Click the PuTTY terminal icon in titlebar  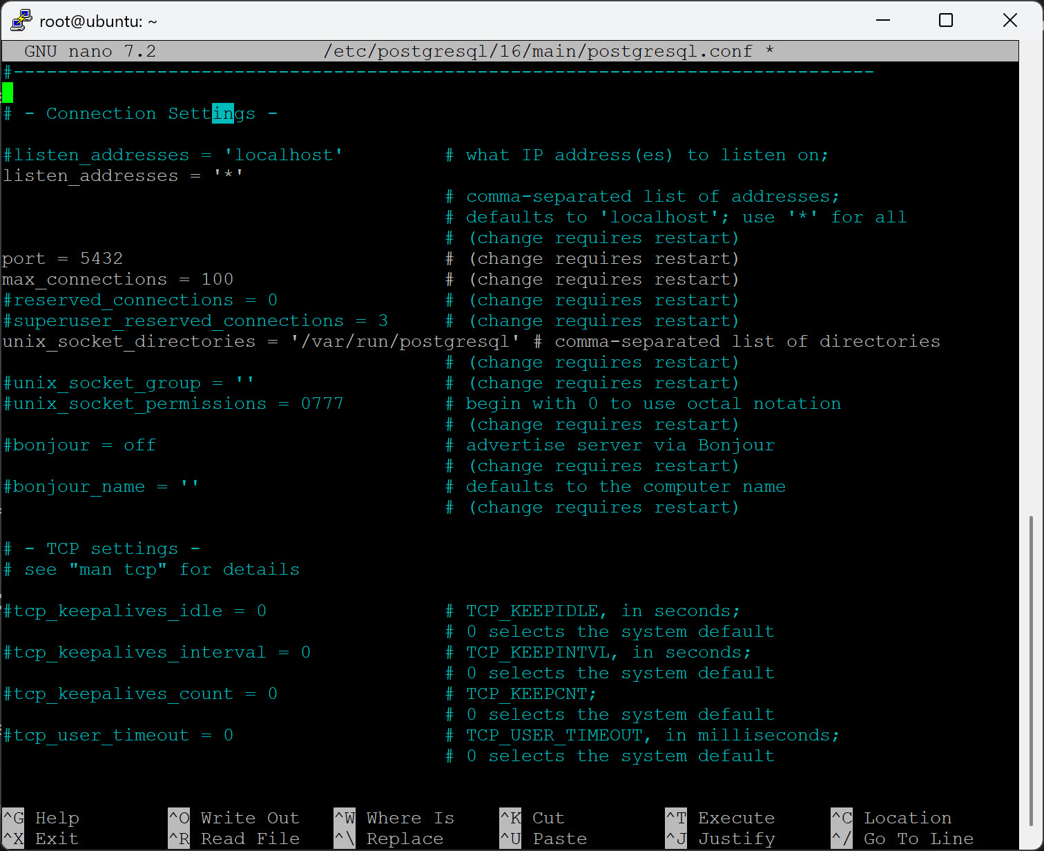point(21,21)
